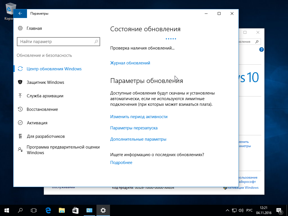
Task: Maximize the Параметры window
Action: (x=219, y=13)
